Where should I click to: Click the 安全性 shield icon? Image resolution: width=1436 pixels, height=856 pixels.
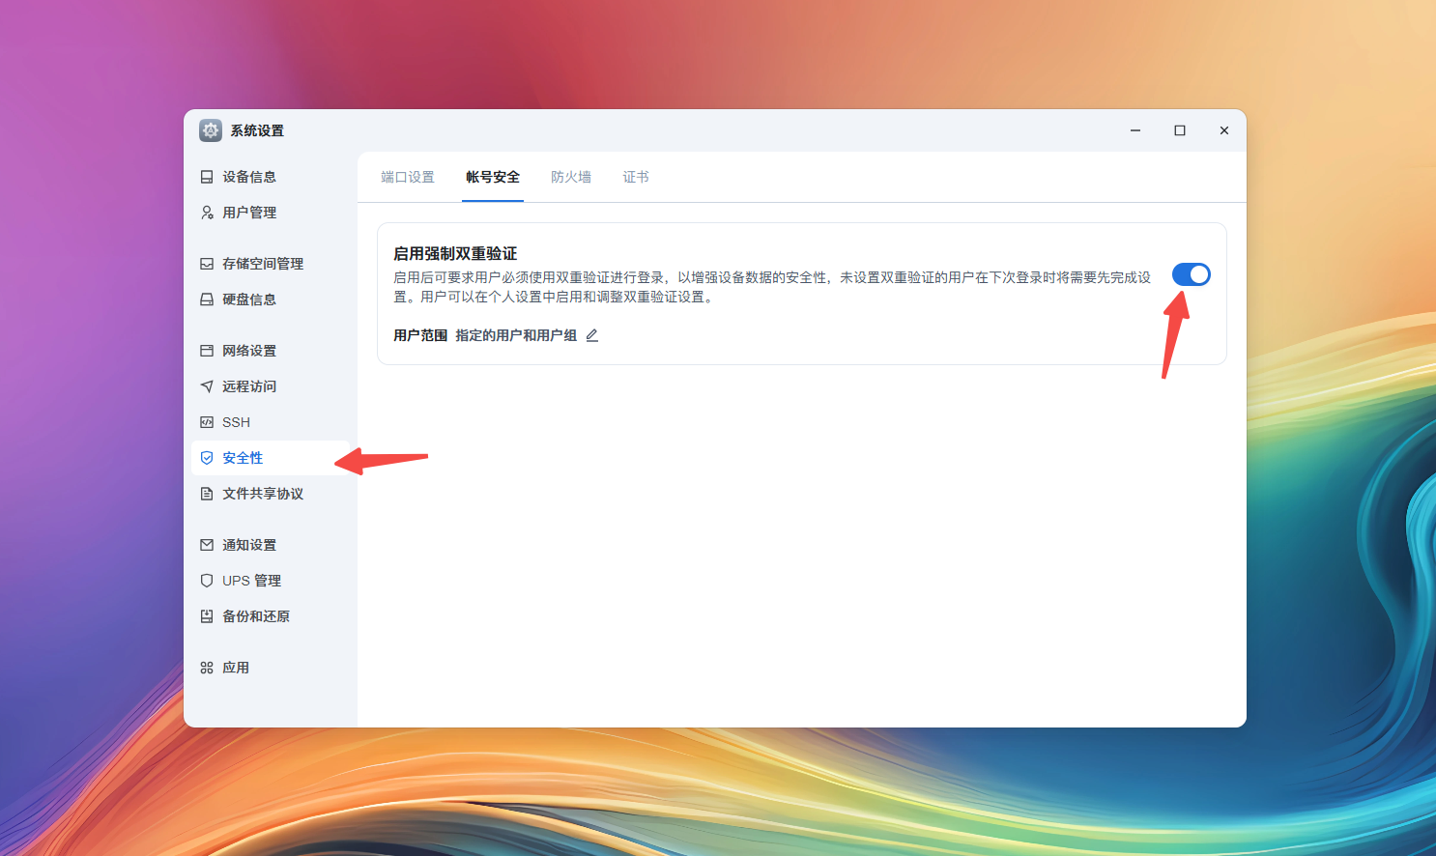click(x=206, y=457)
